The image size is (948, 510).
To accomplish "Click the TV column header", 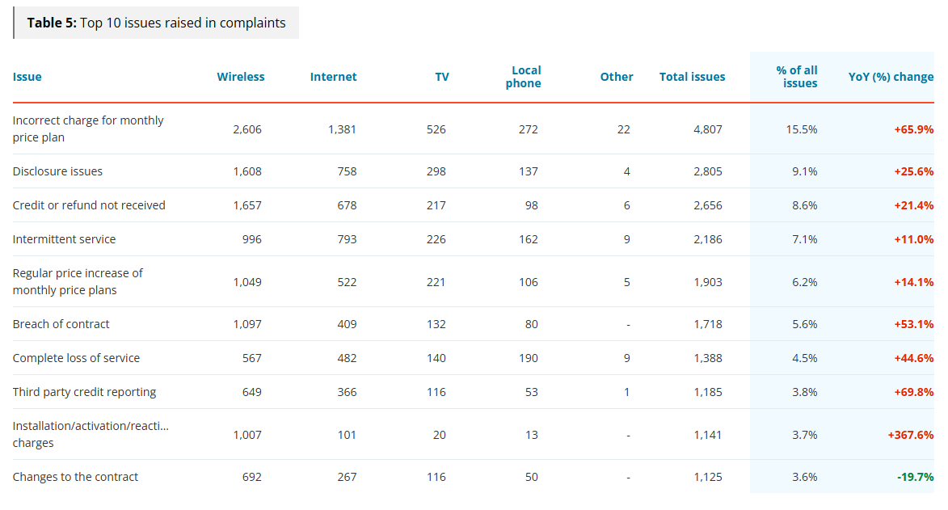I will [441, 77].
